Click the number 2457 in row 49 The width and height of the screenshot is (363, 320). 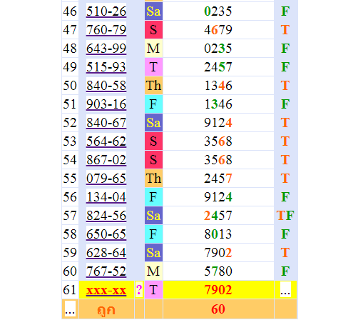coord(218,67)
